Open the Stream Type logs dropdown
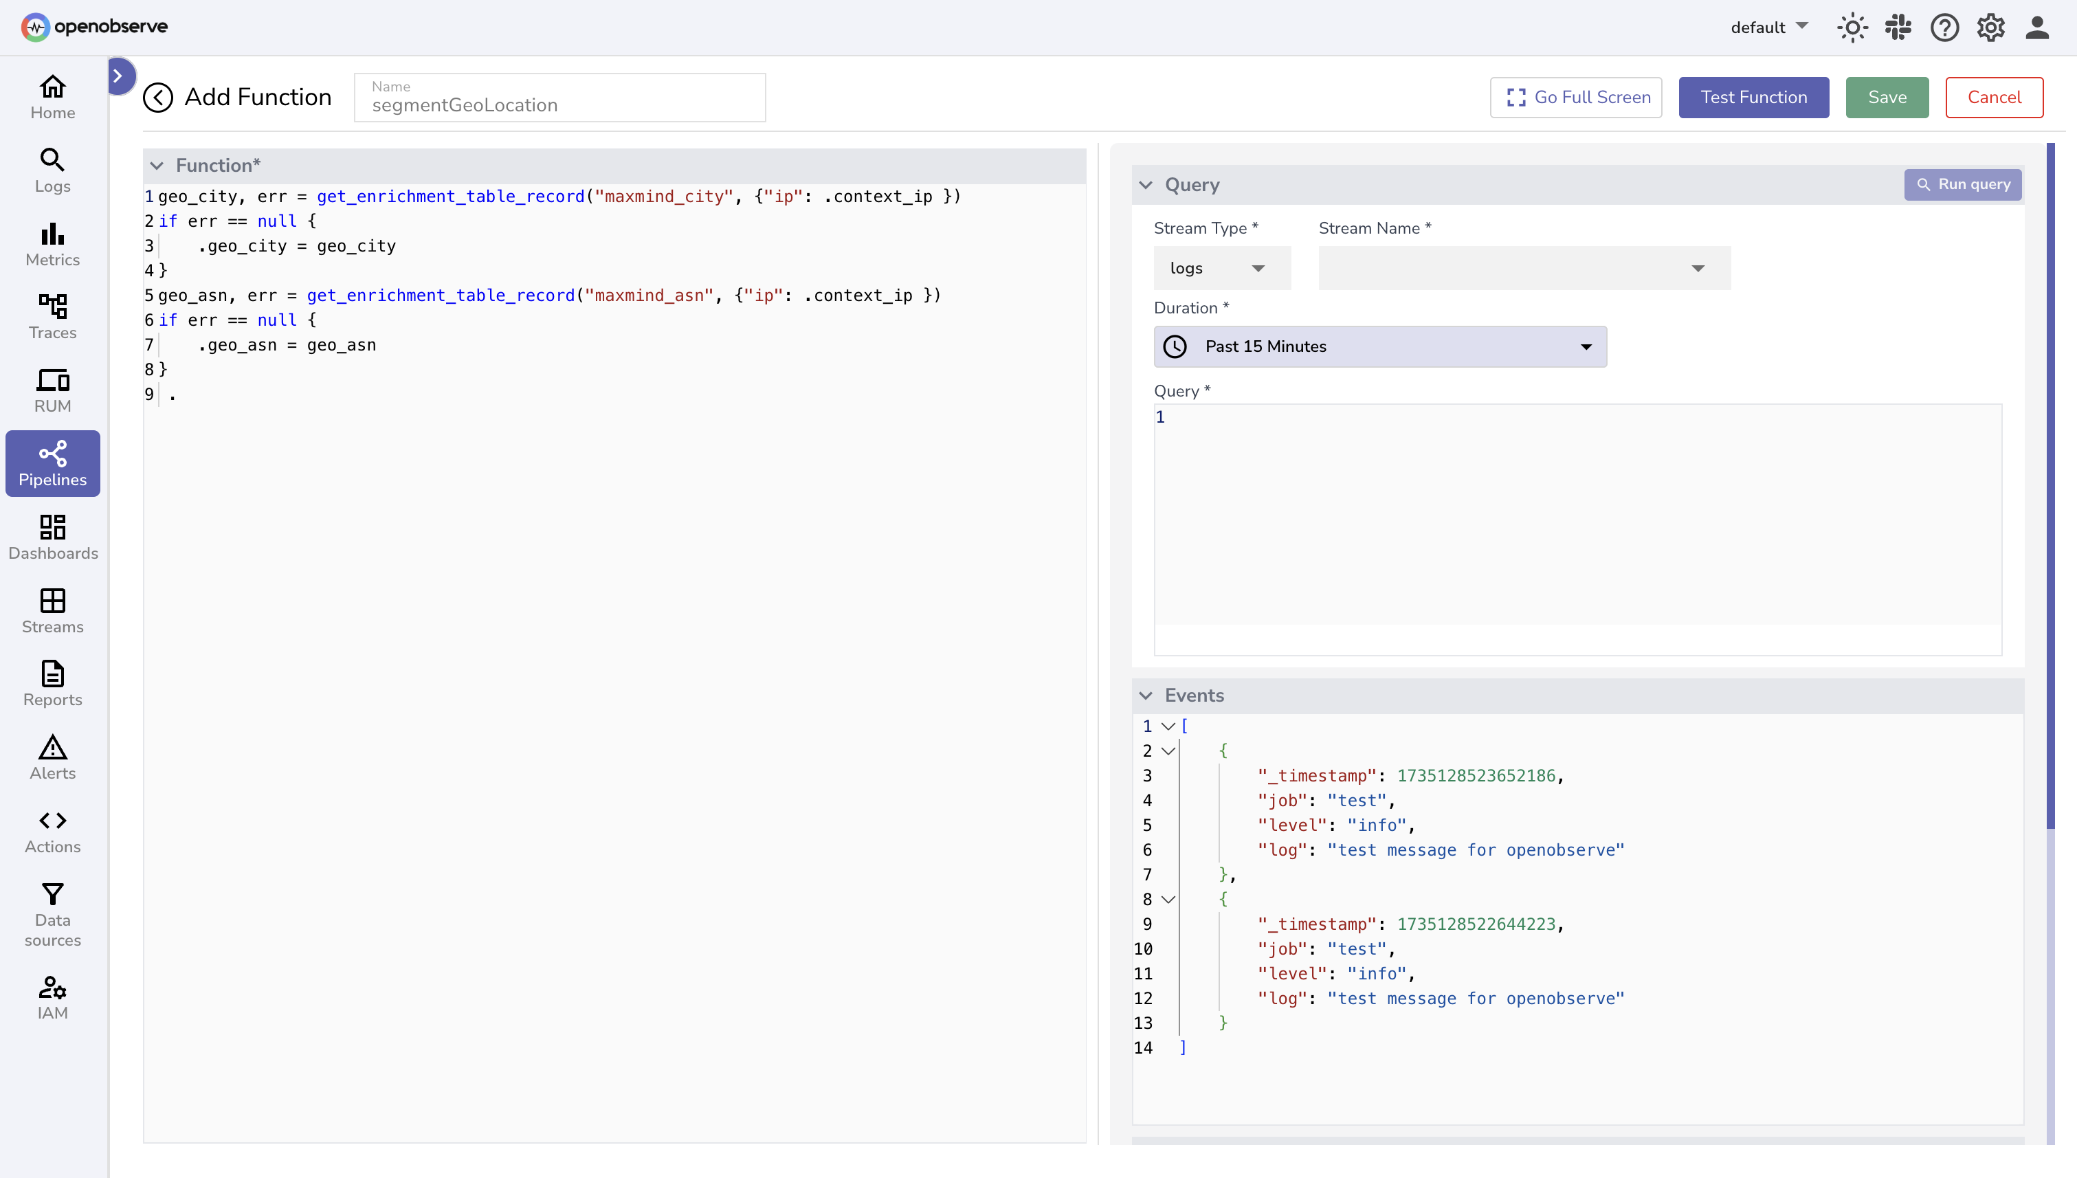The width and height of the screenshot is (2077, 1178). (x=1221, y=269)
